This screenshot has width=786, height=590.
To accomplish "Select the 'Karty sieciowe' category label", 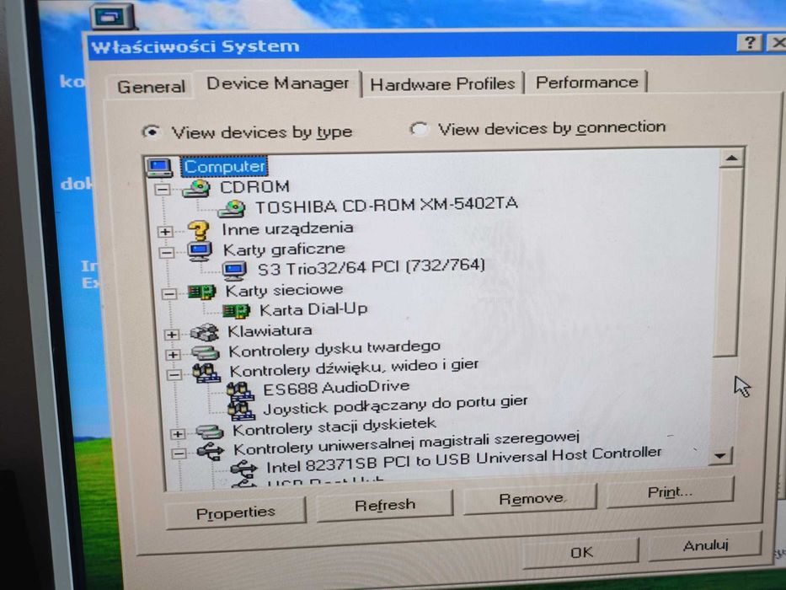I will (284, 289).
